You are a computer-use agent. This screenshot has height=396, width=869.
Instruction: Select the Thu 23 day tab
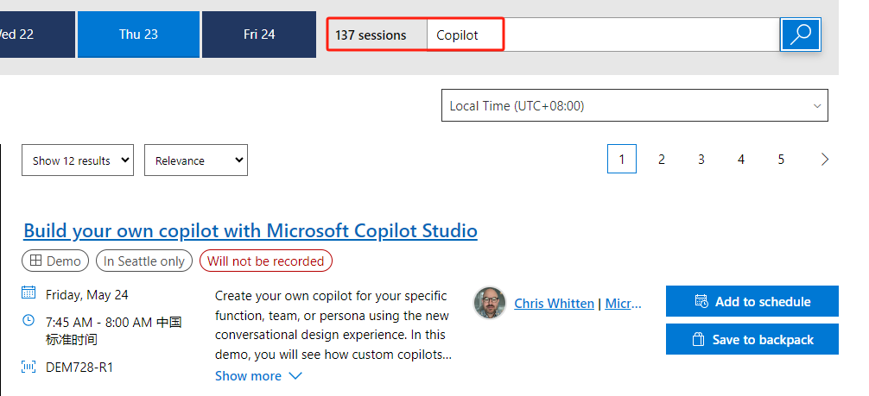tap(138, 35)
